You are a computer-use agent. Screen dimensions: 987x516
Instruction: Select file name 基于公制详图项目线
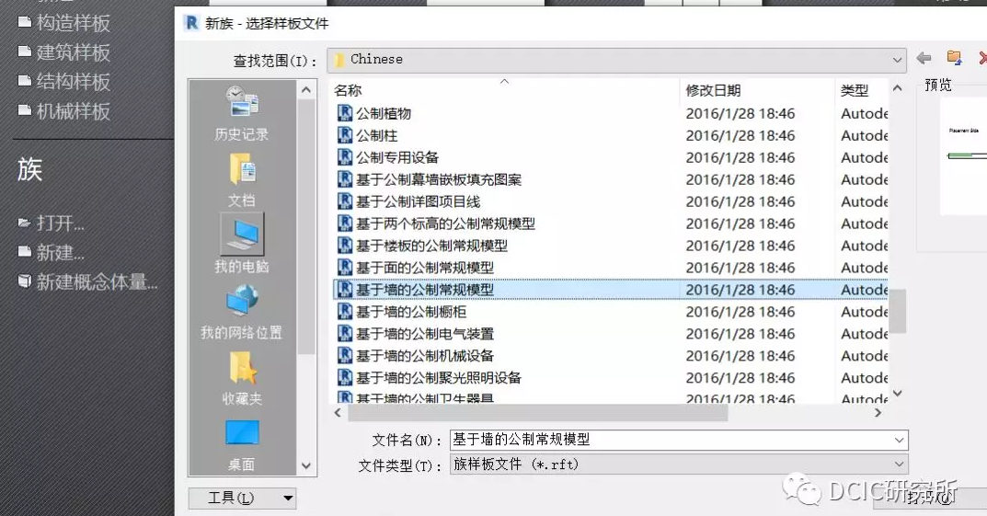click(418, 201)
